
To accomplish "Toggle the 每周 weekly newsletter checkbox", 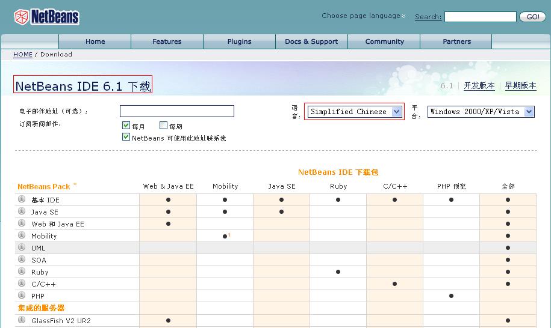I will coord(163,125).
